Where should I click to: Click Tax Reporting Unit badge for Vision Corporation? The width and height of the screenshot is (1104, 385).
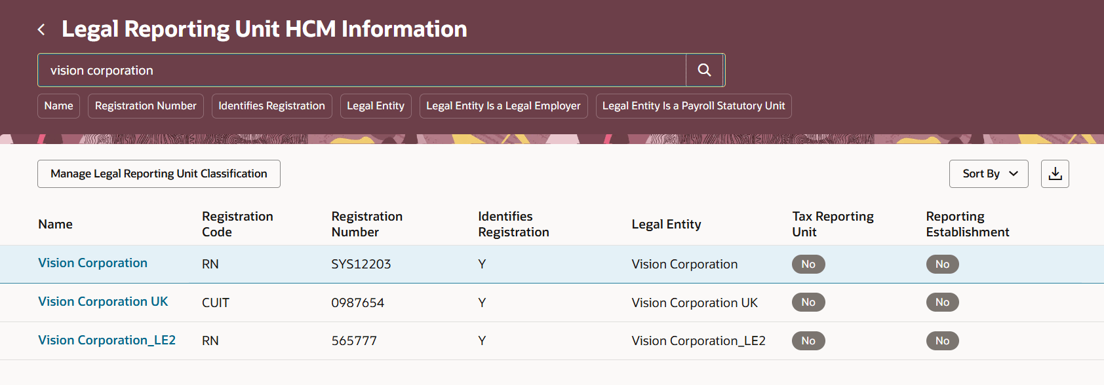click(x=808, y=264)
